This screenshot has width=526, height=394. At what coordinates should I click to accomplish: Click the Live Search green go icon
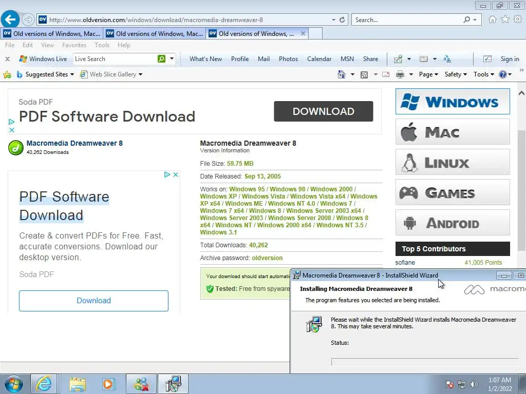[x=161, y=58]
